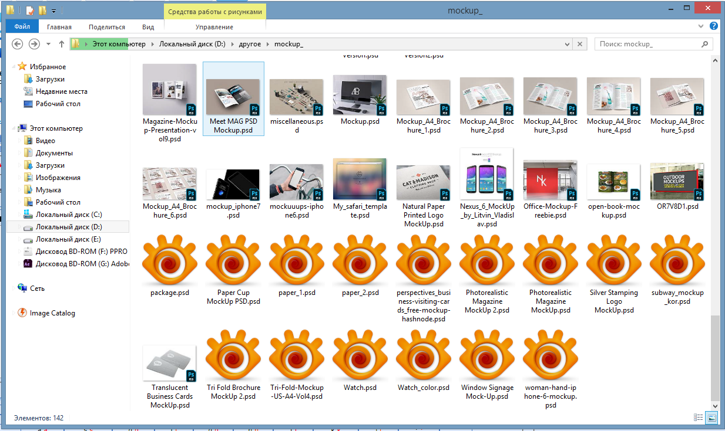Select the Watch_color.psd file icon

(x=424, y=355)
